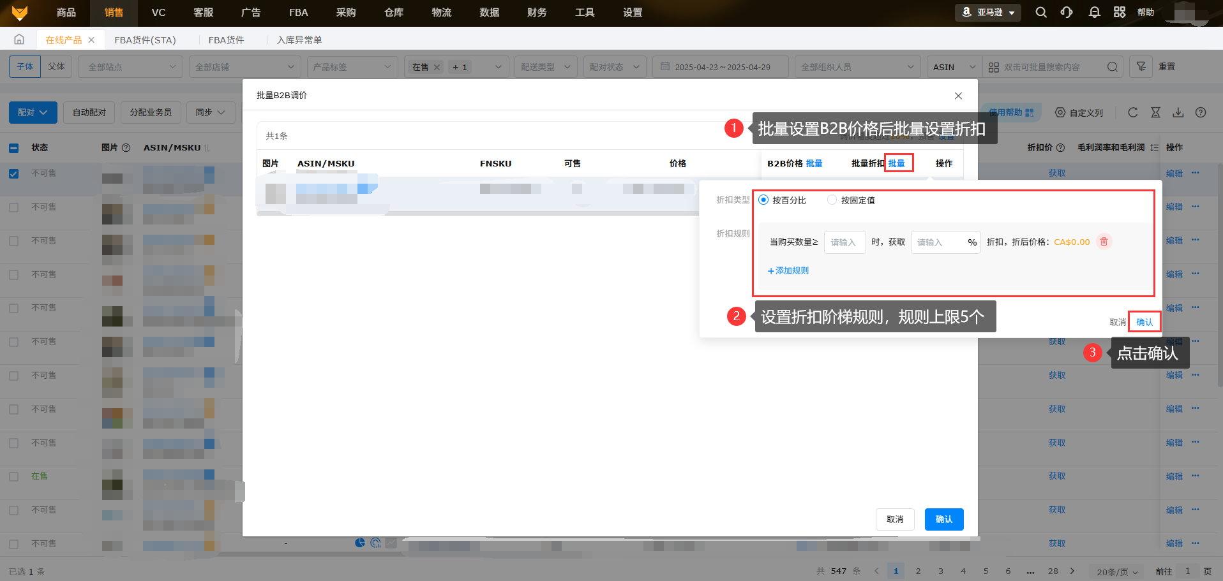Click the 重置 filter reset button
Screen dimensions: 1223x581
(1167, 66)
